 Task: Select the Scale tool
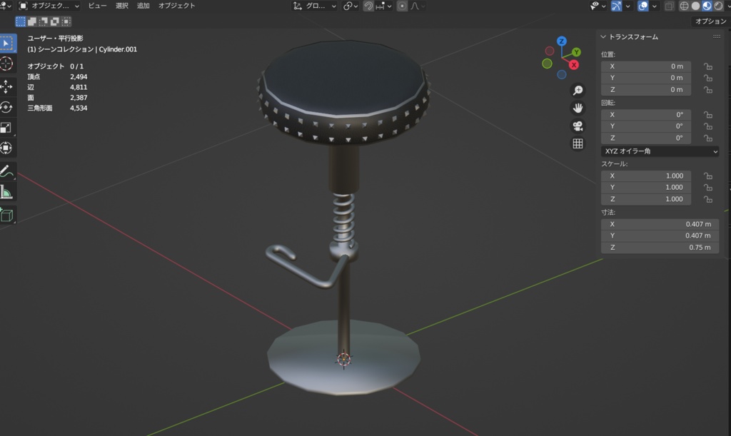[7, 128]
